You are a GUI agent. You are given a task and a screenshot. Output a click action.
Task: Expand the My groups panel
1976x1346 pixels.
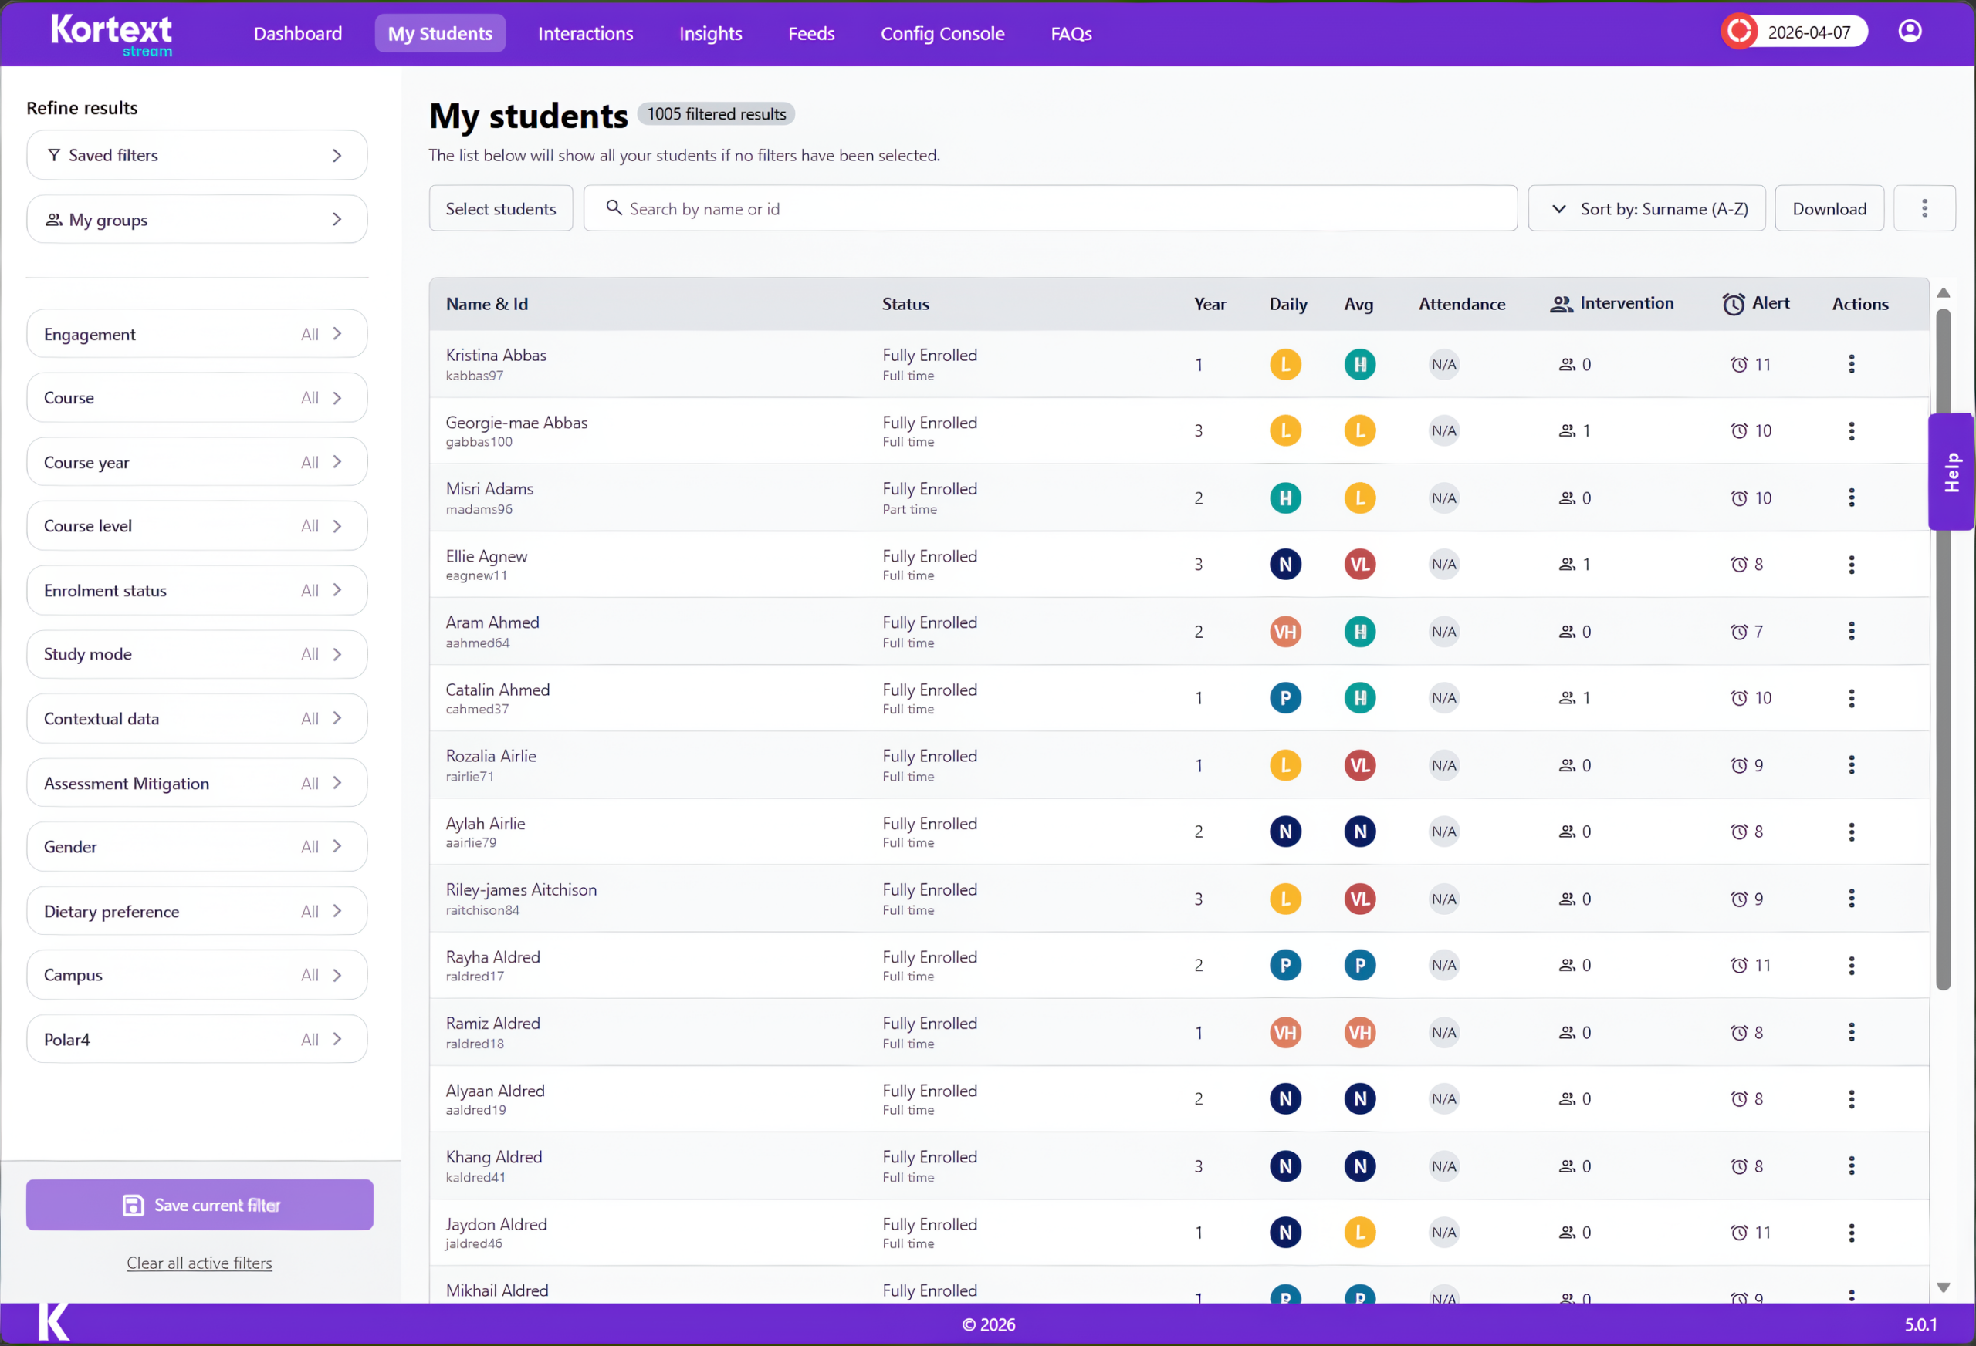(196, 219)
